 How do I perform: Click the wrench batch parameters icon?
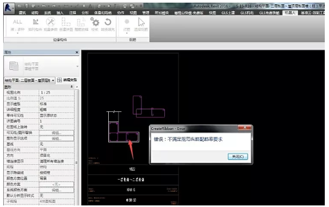pyautogui.click(x=51, y=22)
